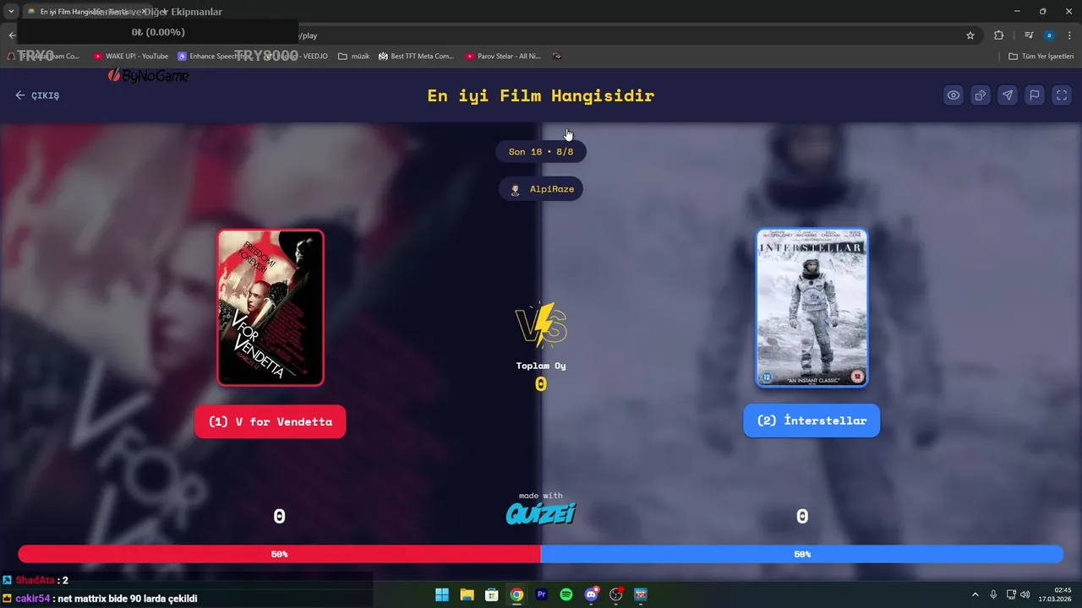Open WAKE UP! - YouTube bookmark
The width and height of the screenshot is (1082, 608).
pyautogui.click(x=131, y=56)
